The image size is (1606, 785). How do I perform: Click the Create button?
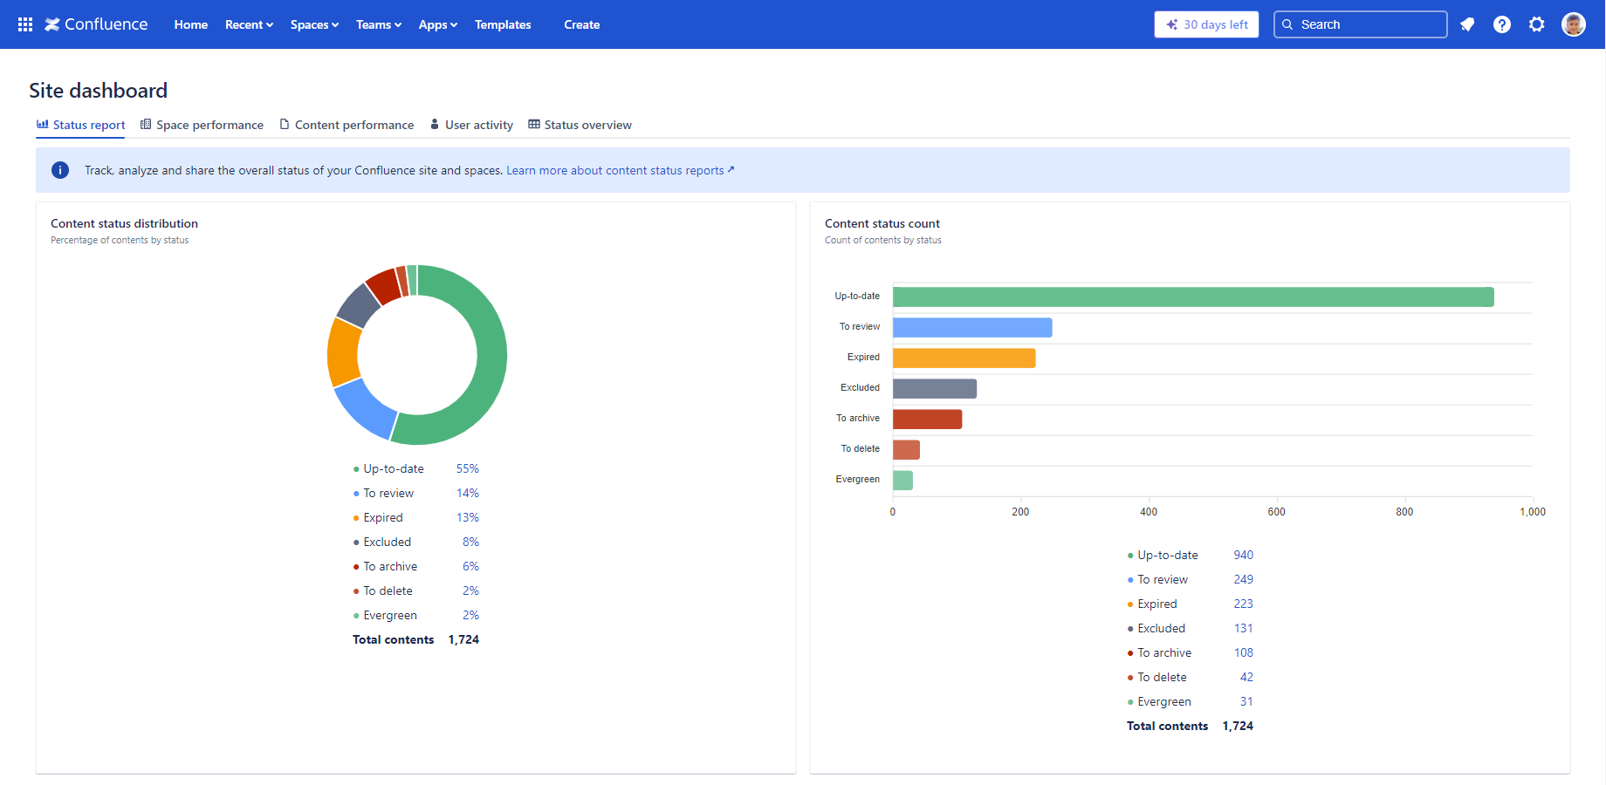pos(581,24)
